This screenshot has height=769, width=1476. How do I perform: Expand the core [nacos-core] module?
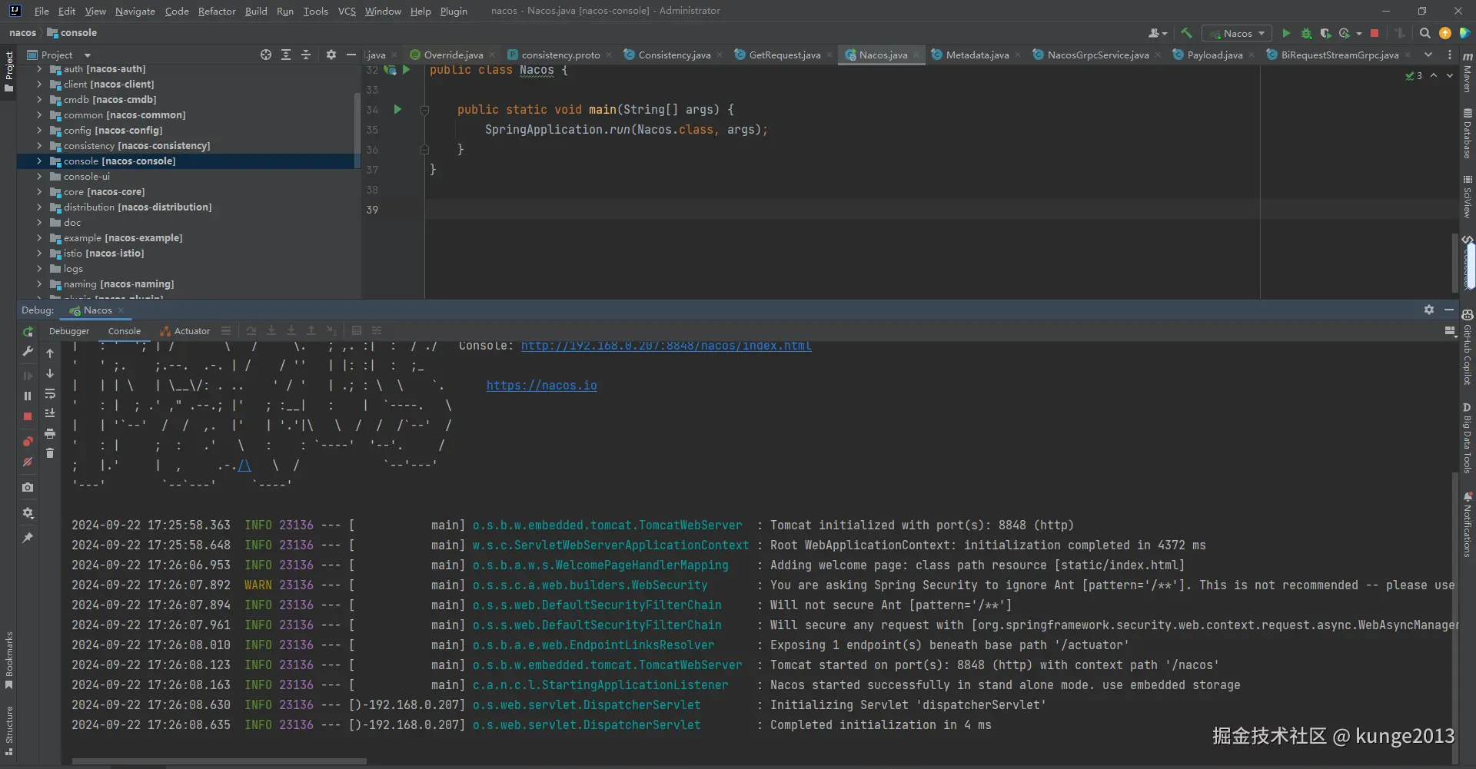pyautogui.click(x=39, y=192)
